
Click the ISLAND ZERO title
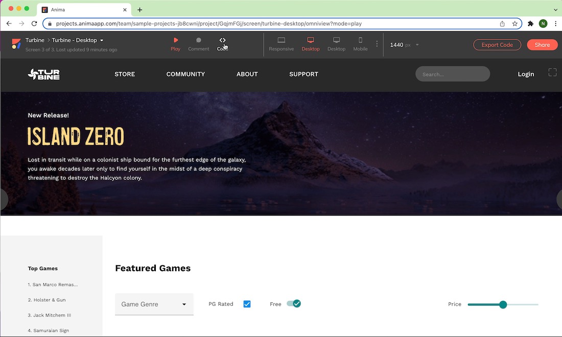[76, 136]
